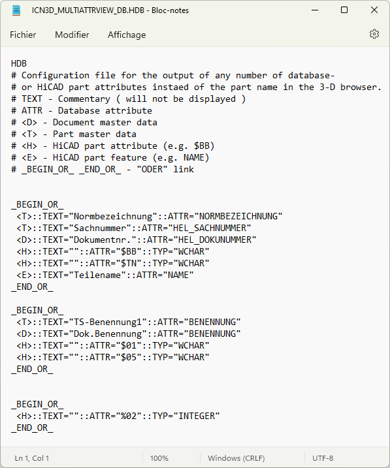
Task: Open the settings gear icon
Action: 374,35
